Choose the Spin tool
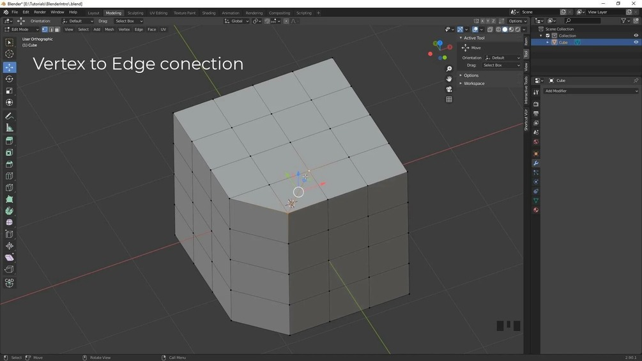The height and width of the screenshot is (361, 642). [10, 211]
